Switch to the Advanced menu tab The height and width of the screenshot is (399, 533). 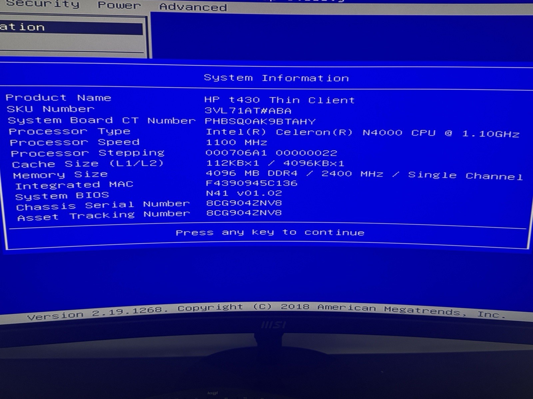click(193, 7)
